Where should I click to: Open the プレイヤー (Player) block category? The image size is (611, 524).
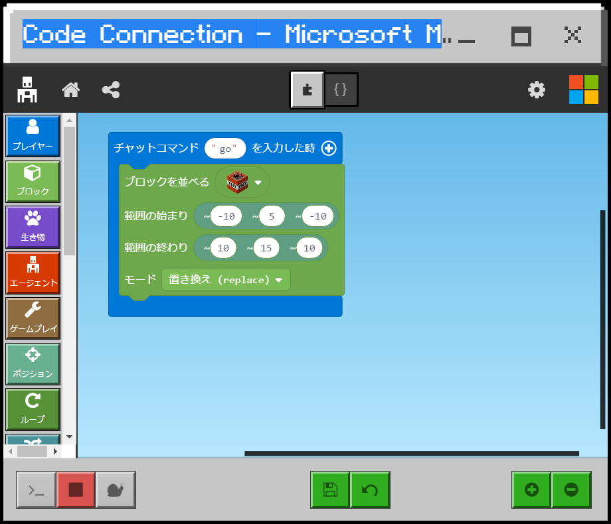33,135
